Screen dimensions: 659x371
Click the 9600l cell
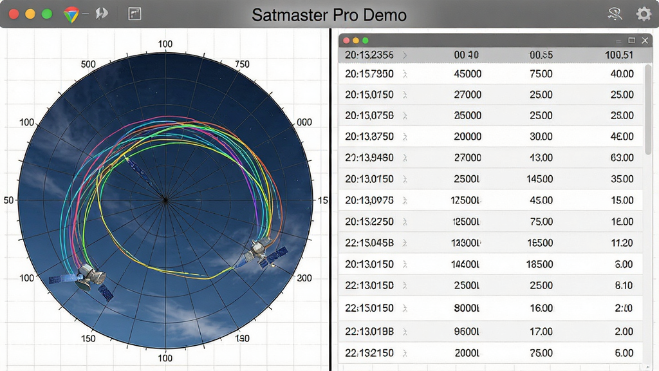pyautogui.click(x=467, y=332)
